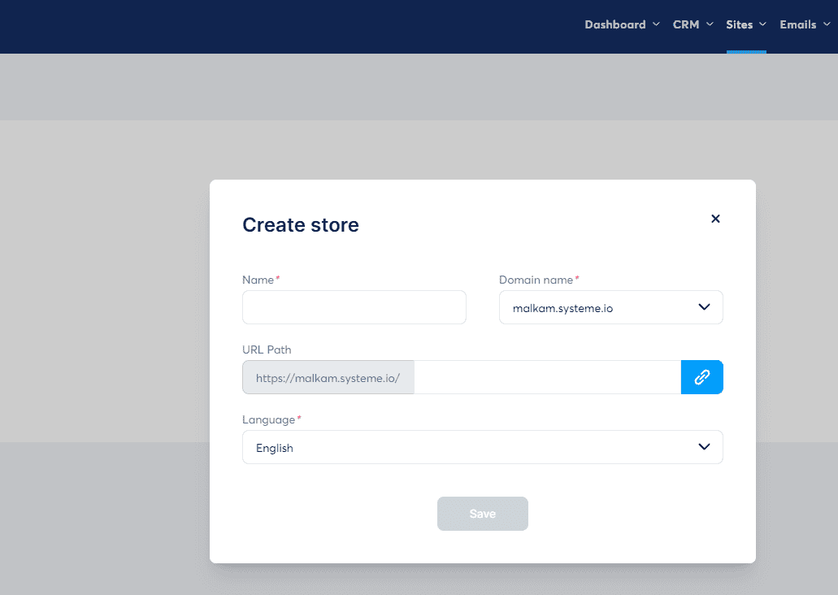
Task: Open the Dashboard menu item
Action: click(x=615, y=24)
